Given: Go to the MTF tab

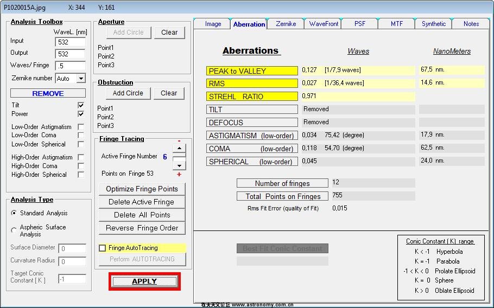Looking at the screenshot, I should (397, 24).
